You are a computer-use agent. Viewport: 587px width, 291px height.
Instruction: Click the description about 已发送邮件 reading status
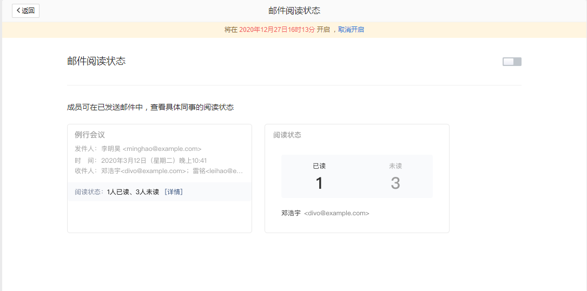coord(150,108)
